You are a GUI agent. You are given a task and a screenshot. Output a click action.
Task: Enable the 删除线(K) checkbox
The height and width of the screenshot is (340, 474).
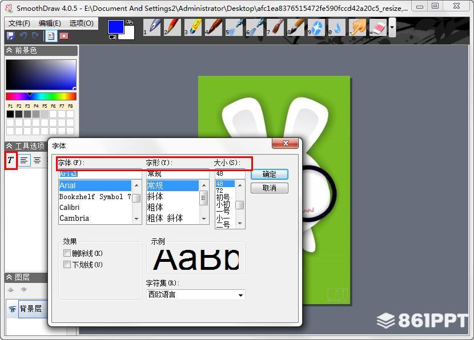pyautogui.click(x=67, y=253)
